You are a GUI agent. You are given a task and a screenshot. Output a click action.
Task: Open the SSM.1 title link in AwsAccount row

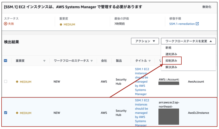click(x=142, y=82)
